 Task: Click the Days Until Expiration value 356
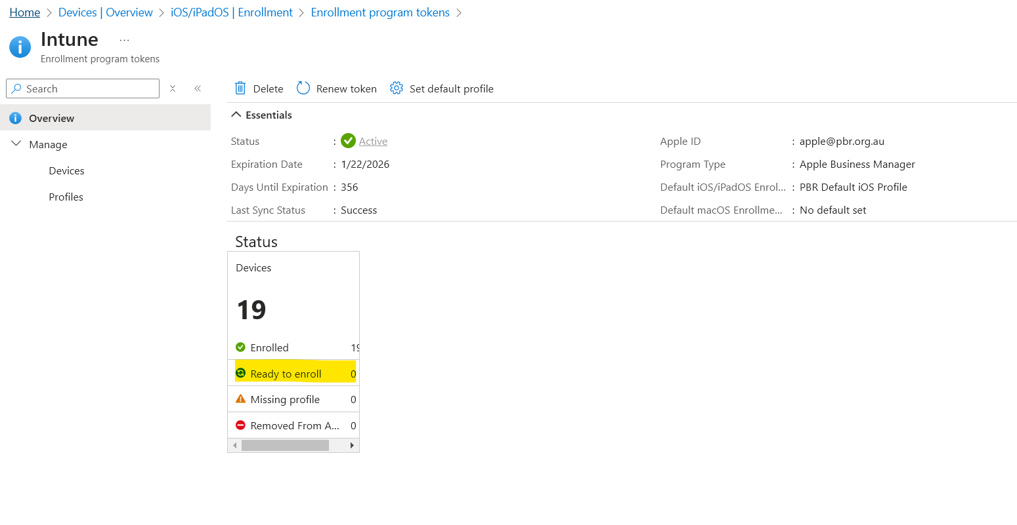349,187
